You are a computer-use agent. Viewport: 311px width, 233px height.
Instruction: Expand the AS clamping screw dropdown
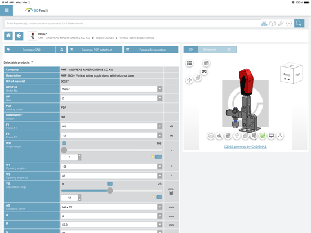pos(160,207)
